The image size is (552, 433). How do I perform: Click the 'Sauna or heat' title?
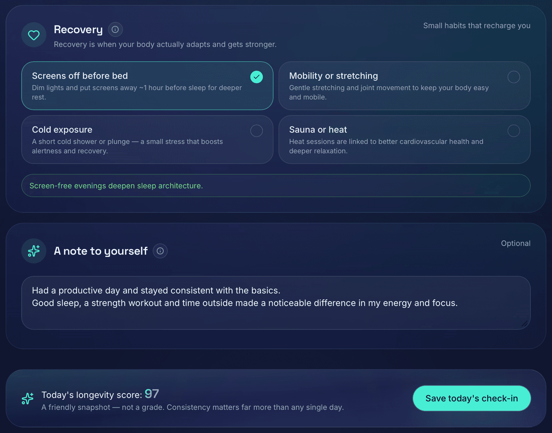pos(318,130)
